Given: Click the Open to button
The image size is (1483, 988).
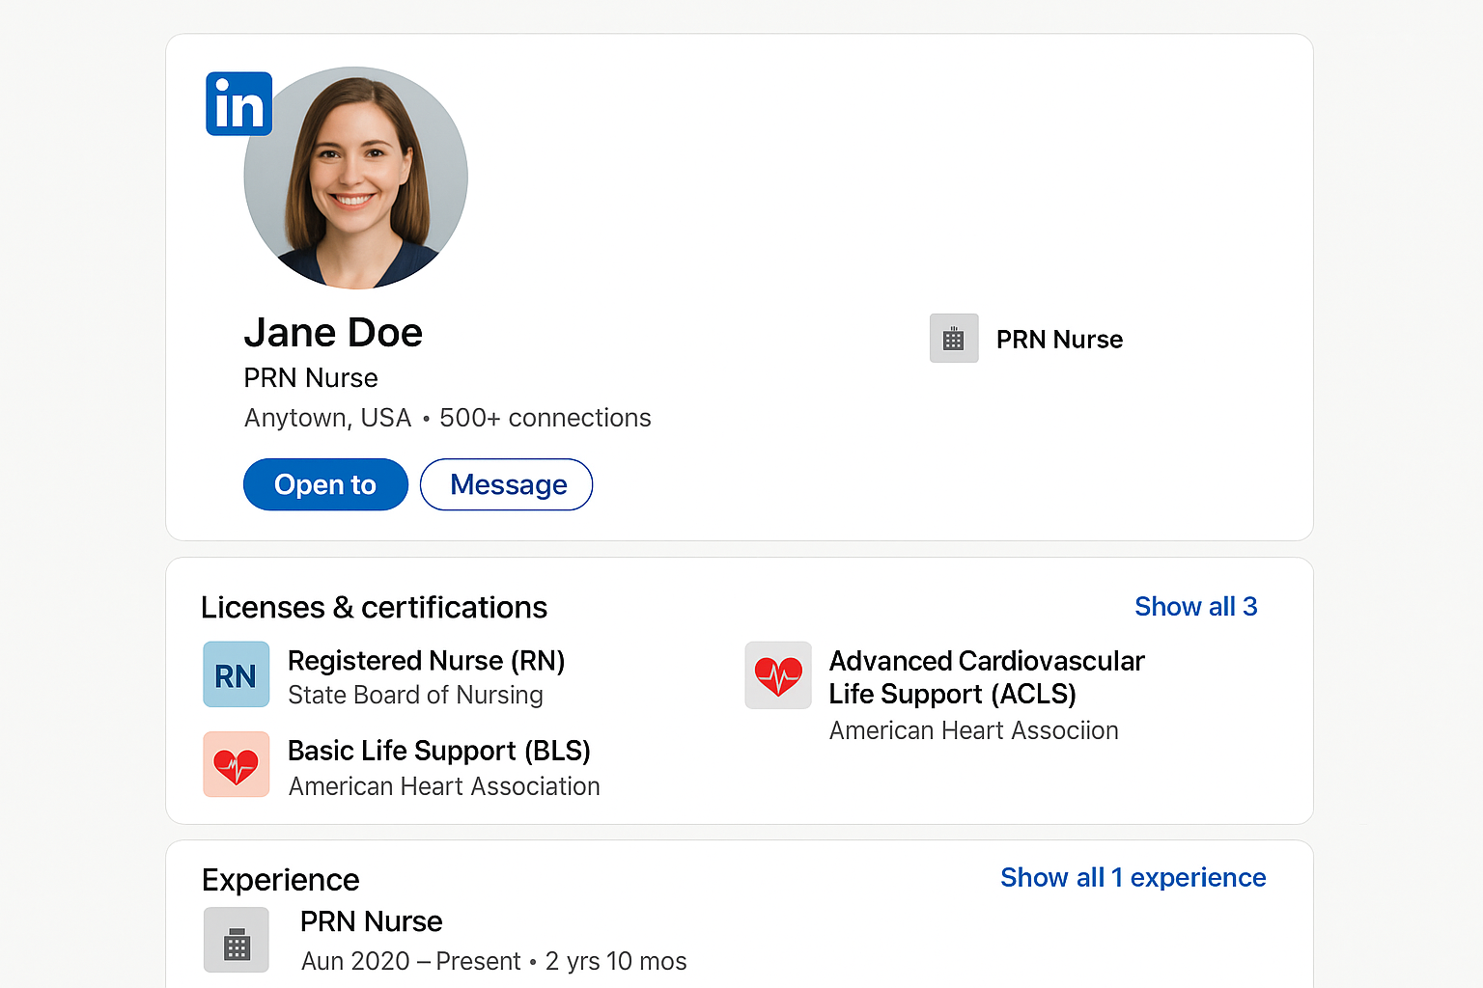Looking at the screenshot, I should tap(325, 484).
